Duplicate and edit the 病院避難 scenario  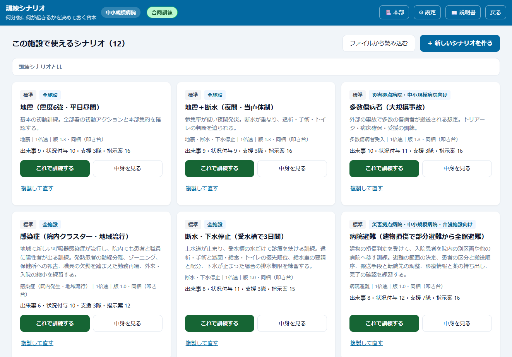[366, 343]
